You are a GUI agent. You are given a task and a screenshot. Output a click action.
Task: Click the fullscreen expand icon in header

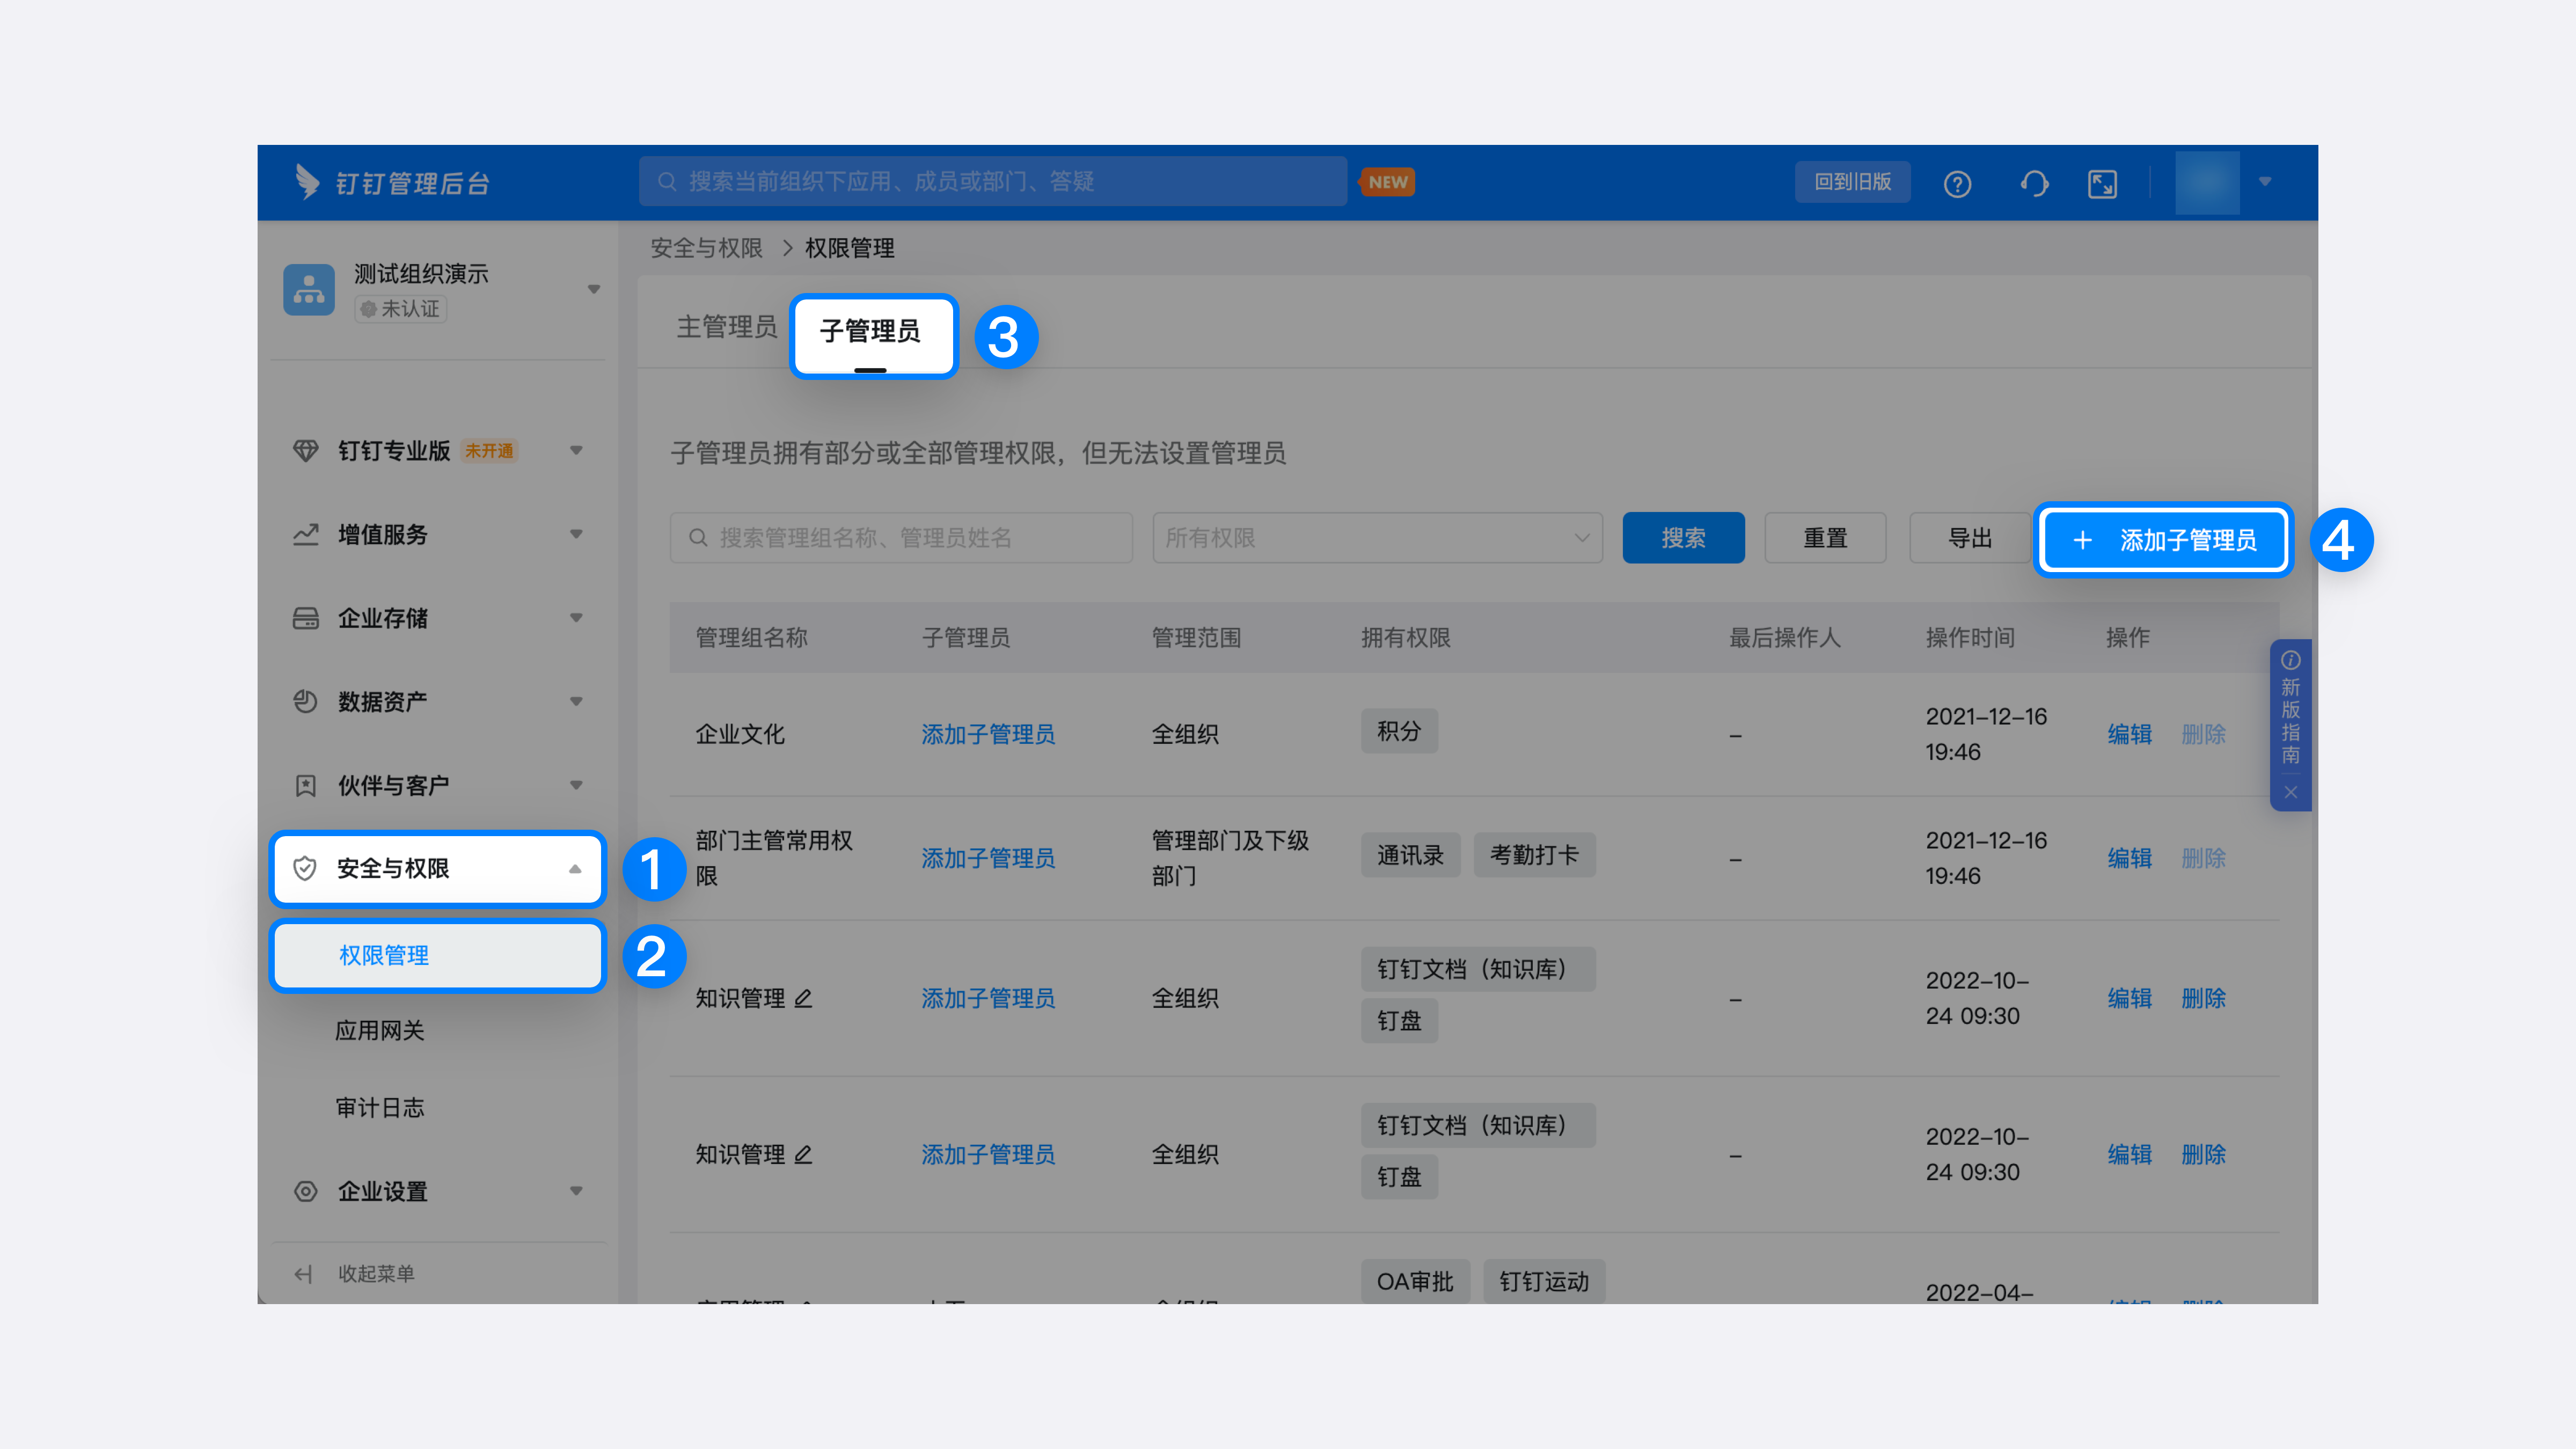(x=2102, y=184)
